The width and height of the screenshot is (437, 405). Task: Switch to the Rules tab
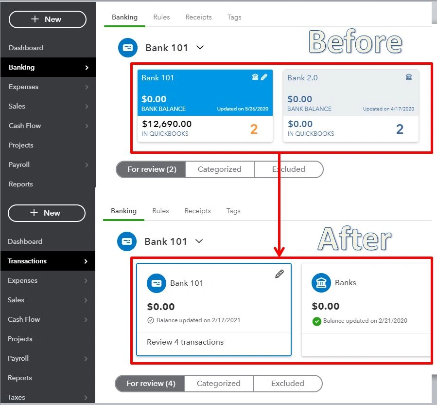pyautogui.click(x=161, y=17)
